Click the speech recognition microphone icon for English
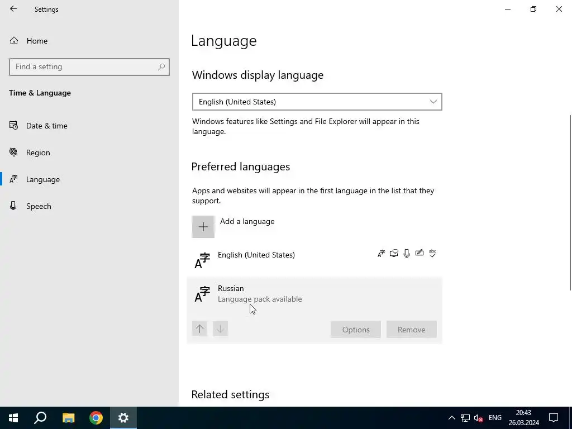This screenshot has width=572, height=429. [407, 253]
